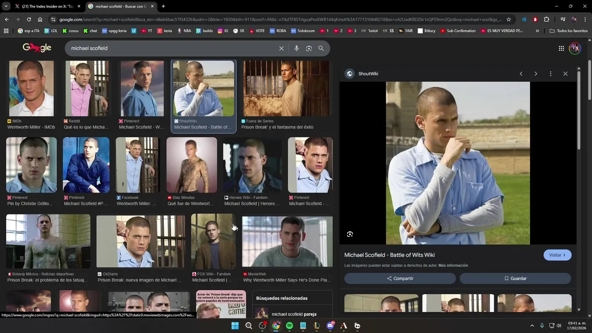This screenshot has width=592, height=333.
Task: Open Google Lens image search in search bar
Action: pyautogui.click(x=309, y=48)
